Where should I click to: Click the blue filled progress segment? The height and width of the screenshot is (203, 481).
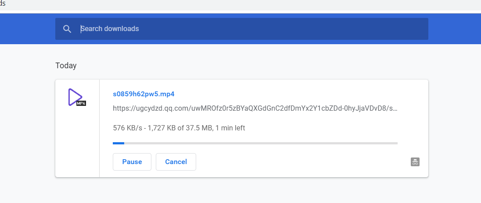click(118, 143)
